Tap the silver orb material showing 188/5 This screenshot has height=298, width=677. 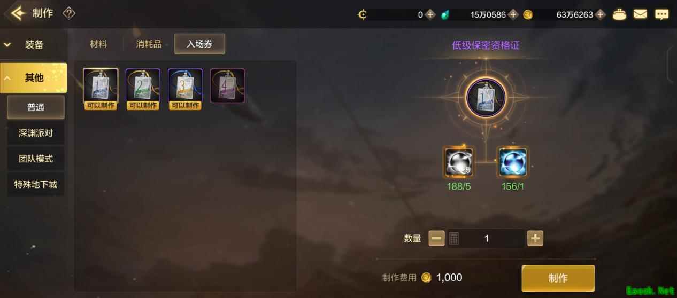point(459,162)
